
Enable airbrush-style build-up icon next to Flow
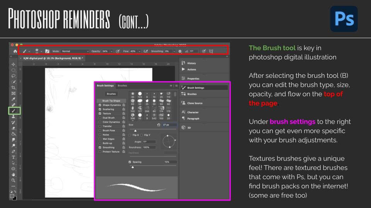(x=146, y=51)
